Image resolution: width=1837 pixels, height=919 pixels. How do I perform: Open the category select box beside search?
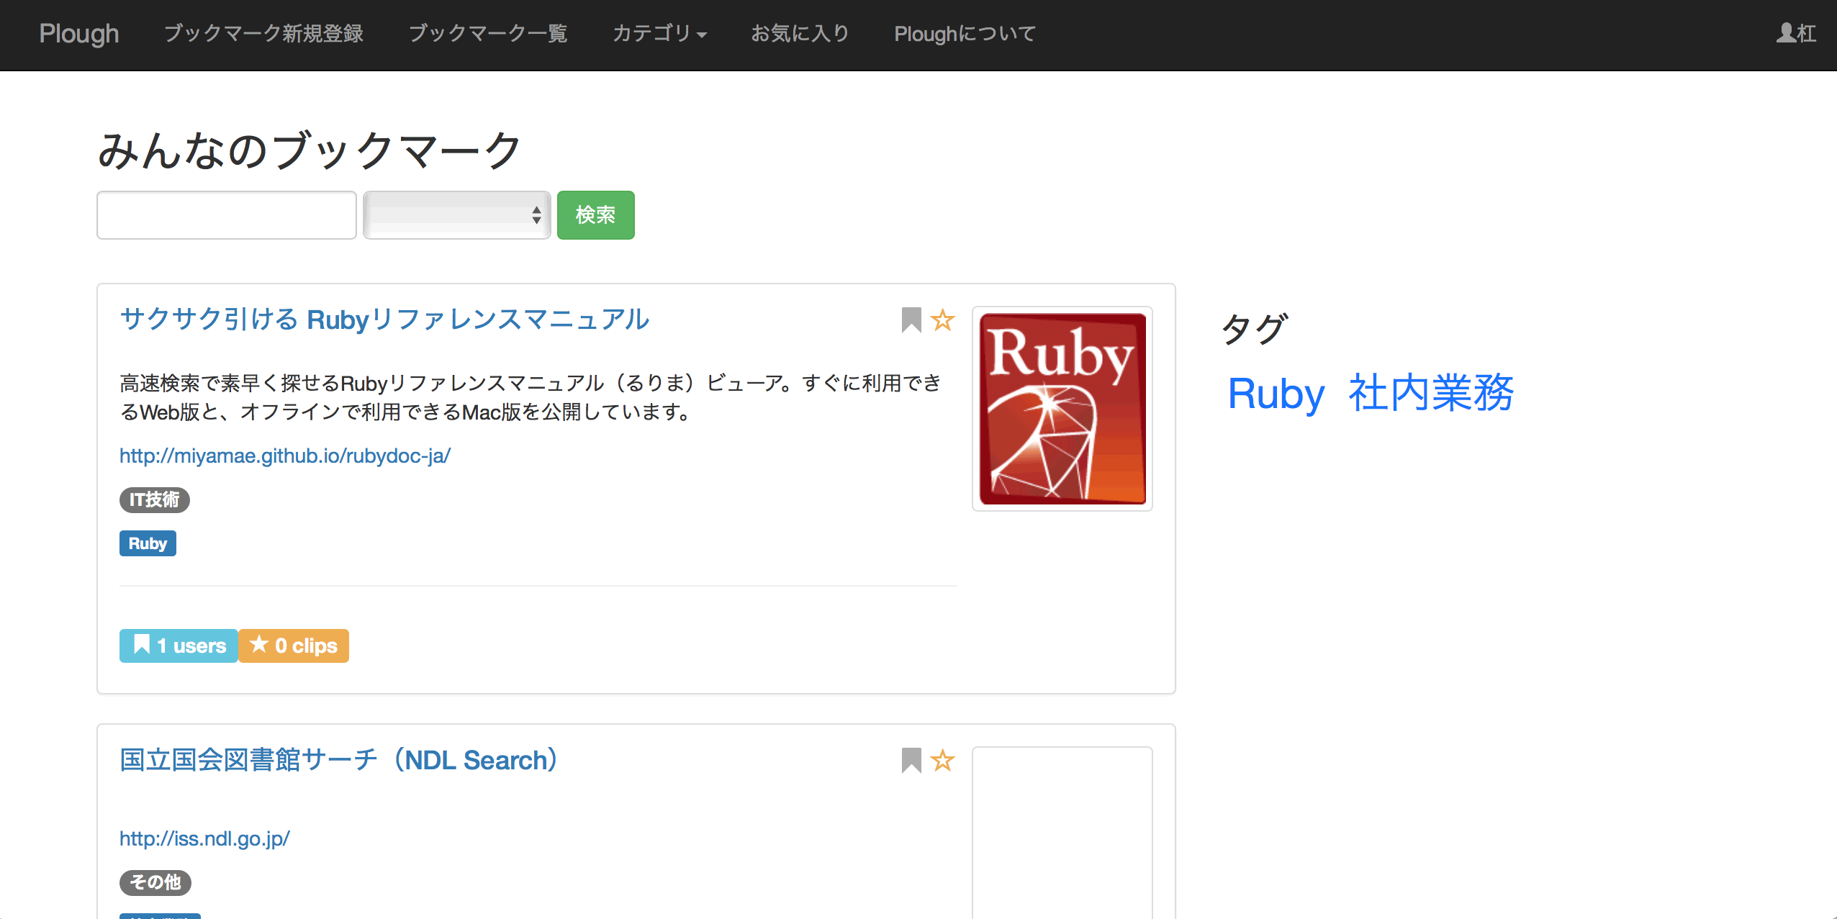[x=457, y=215]
